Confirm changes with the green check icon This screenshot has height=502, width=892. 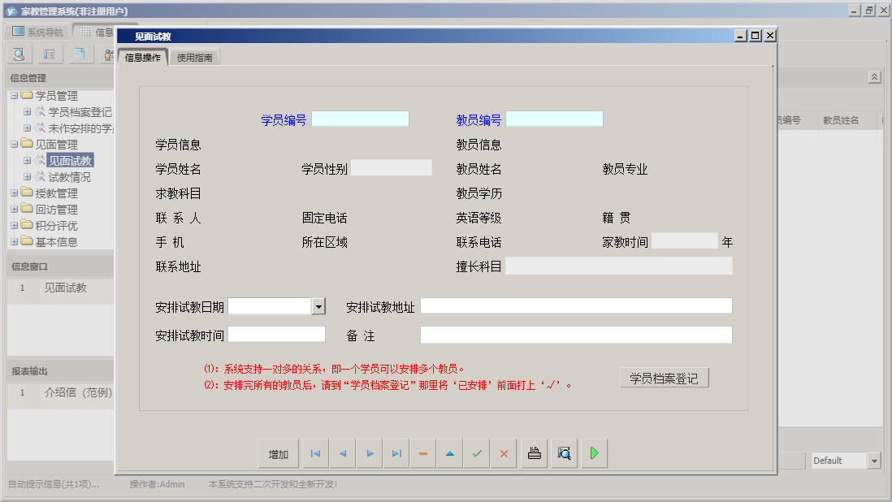pyautogui.click(x=477, y=453)
